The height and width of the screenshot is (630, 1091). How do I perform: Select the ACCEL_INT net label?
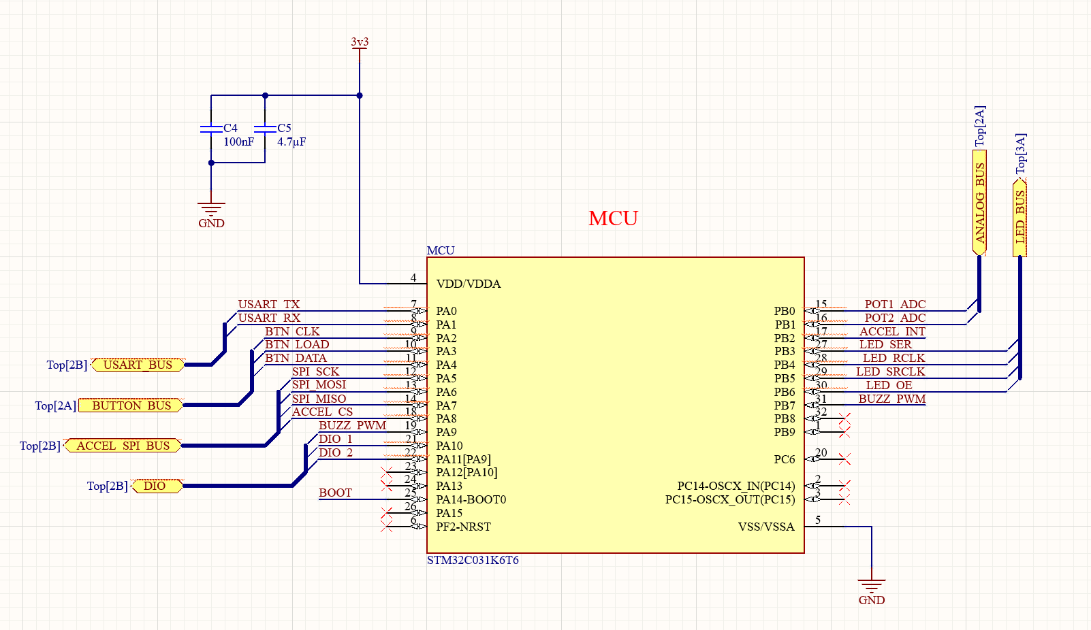click(892, 331)
